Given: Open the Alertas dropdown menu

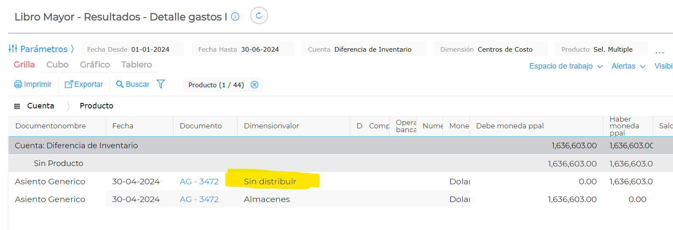Looking at the screenshot, I should pyautogui.click(x=628, y=66).
